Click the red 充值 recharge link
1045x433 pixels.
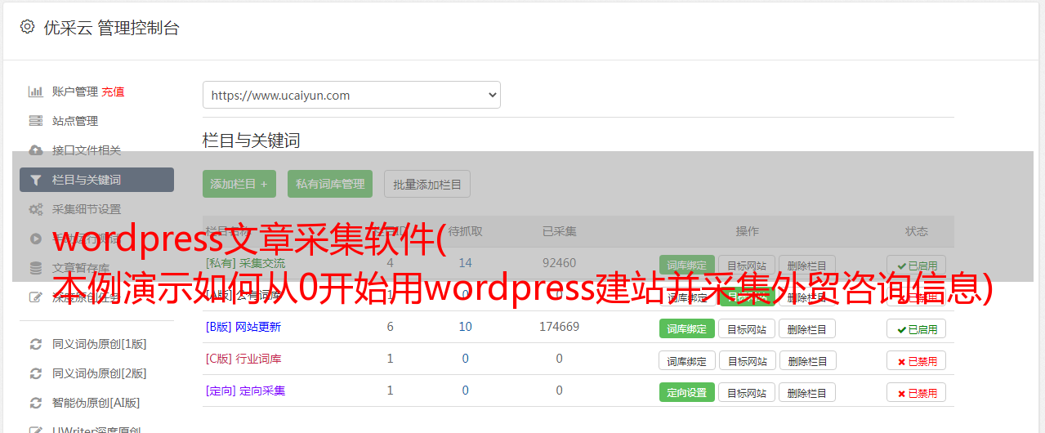pos(114,92)
